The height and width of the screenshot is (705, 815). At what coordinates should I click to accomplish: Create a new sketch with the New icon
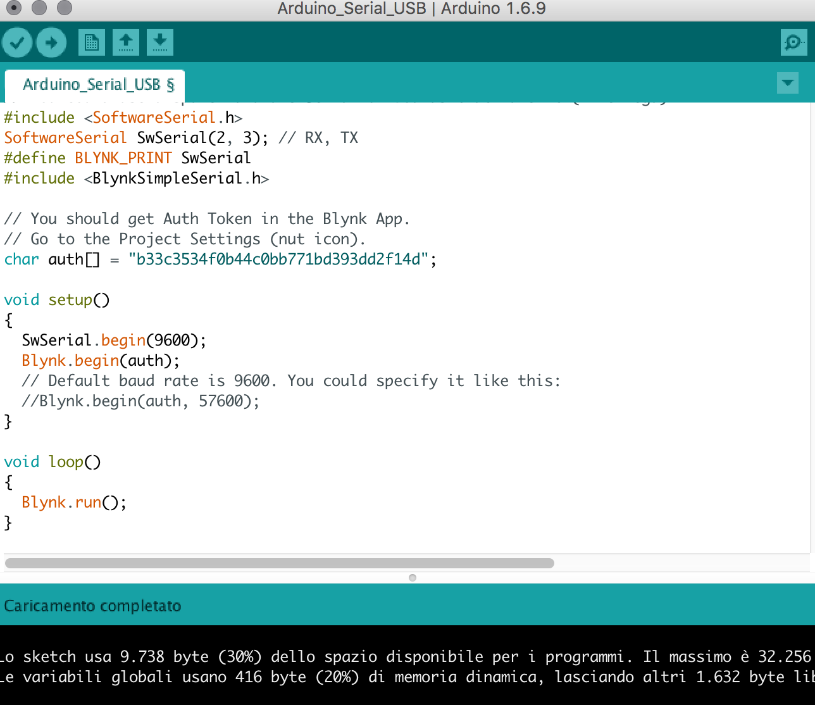[x=92, y=42]
